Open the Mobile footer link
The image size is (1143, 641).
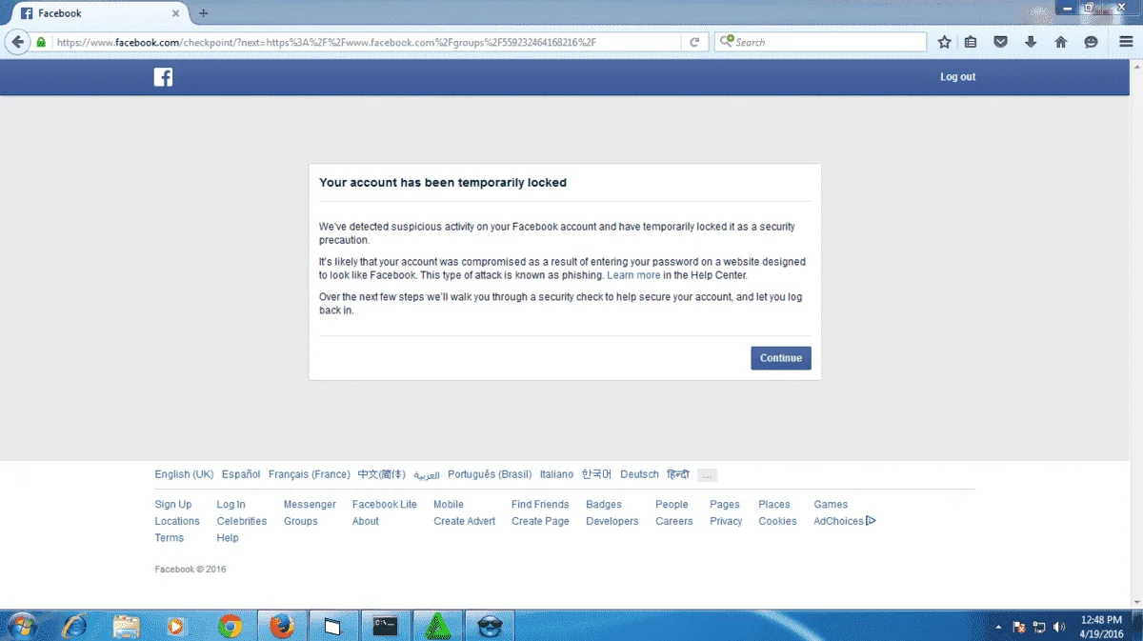(x=449, y=505)
